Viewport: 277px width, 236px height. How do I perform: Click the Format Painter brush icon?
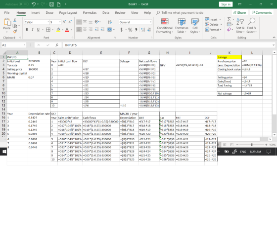click(x=15, y=32)
